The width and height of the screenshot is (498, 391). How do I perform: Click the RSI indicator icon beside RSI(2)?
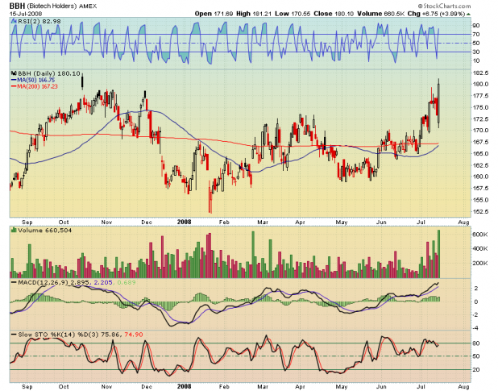(x=14, y=21)
